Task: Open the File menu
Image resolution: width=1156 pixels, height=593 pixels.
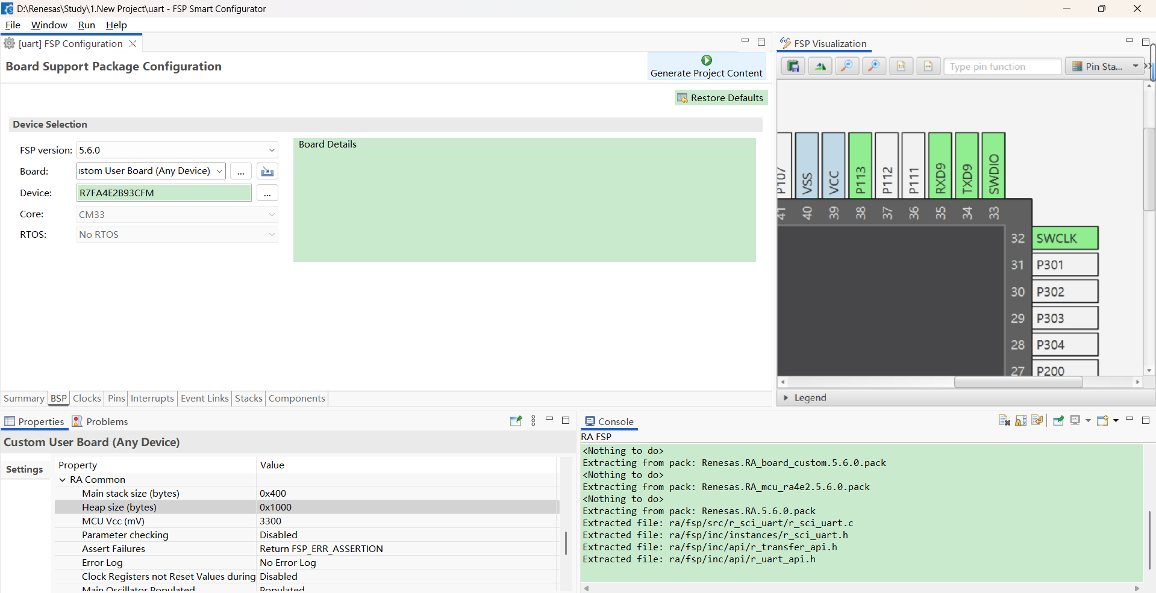Action: pyautogui.click(x=13, y=25)
